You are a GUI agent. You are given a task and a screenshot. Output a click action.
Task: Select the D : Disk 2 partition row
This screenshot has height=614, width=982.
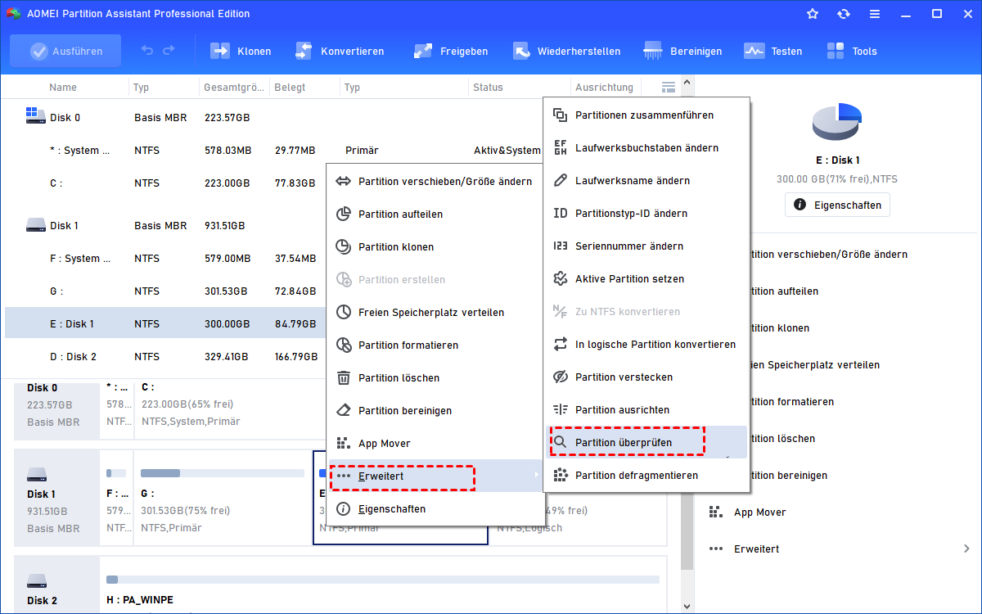coord(165,357)
